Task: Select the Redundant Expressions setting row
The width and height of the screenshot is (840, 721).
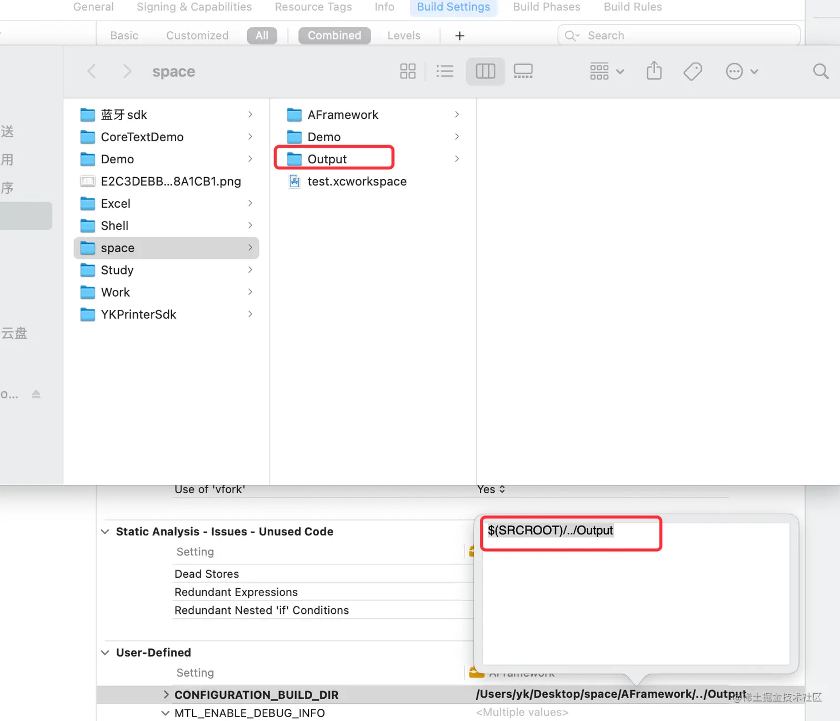Action: 323,592
